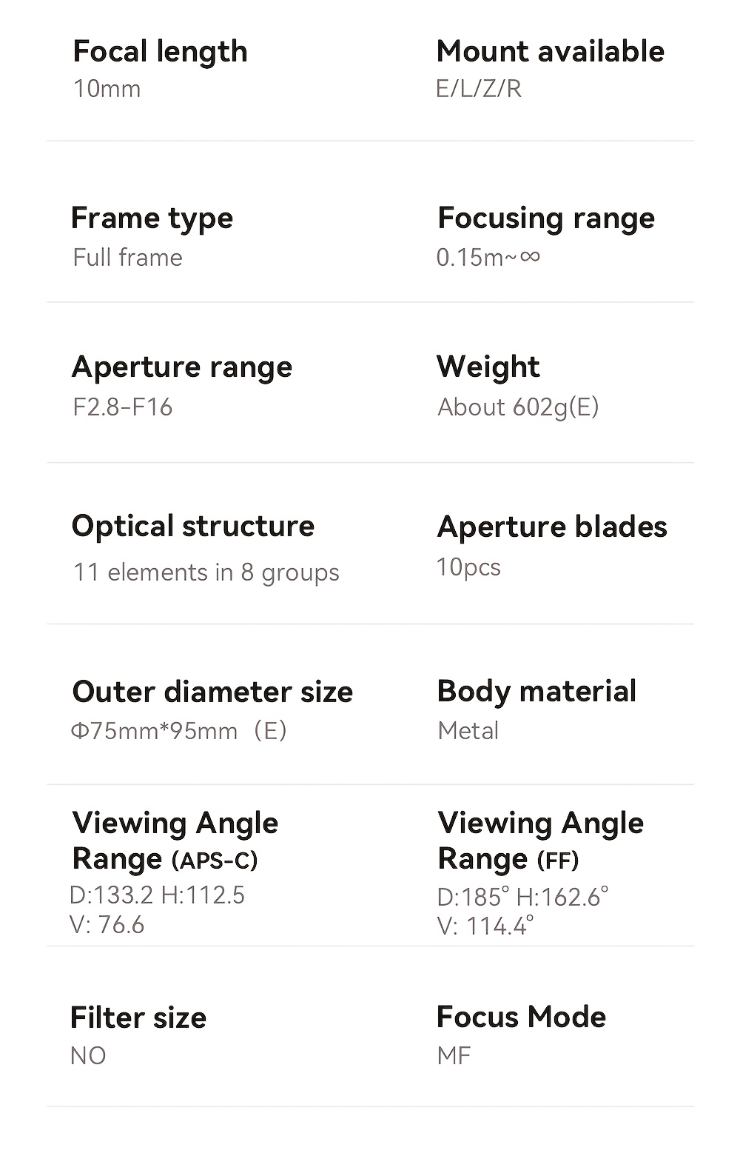Select the Full frame value

[127, 258]
